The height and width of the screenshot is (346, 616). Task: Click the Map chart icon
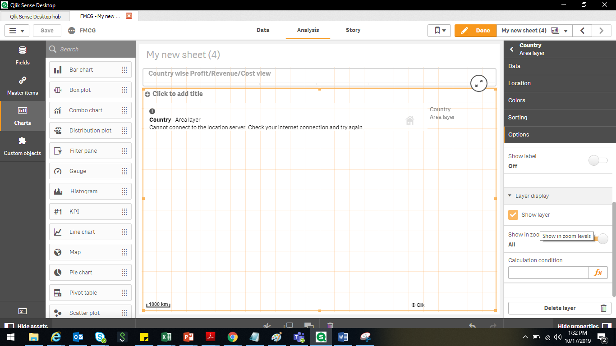pos(58,252)
